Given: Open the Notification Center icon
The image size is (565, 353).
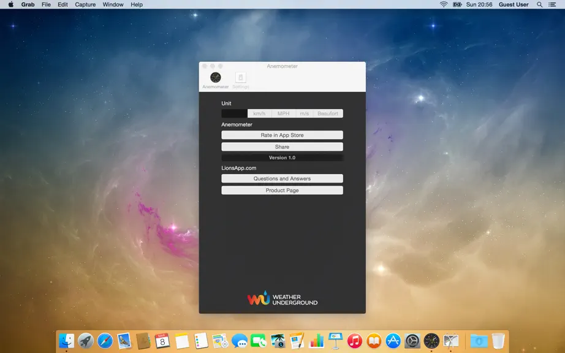Looking at the screenshot, I should pyautogui.click(x=552, y=4).
